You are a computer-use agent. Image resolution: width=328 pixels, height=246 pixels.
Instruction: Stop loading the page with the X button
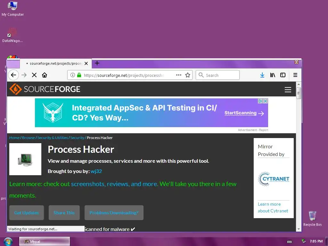[x=34, y=75]
